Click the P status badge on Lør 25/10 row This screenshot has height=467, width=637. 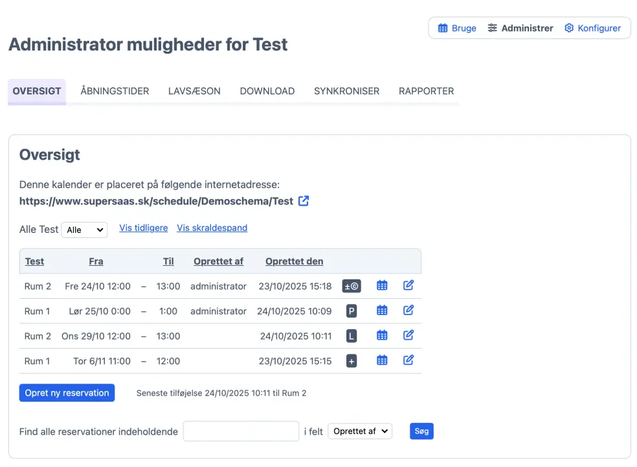(x=352, y=310)
